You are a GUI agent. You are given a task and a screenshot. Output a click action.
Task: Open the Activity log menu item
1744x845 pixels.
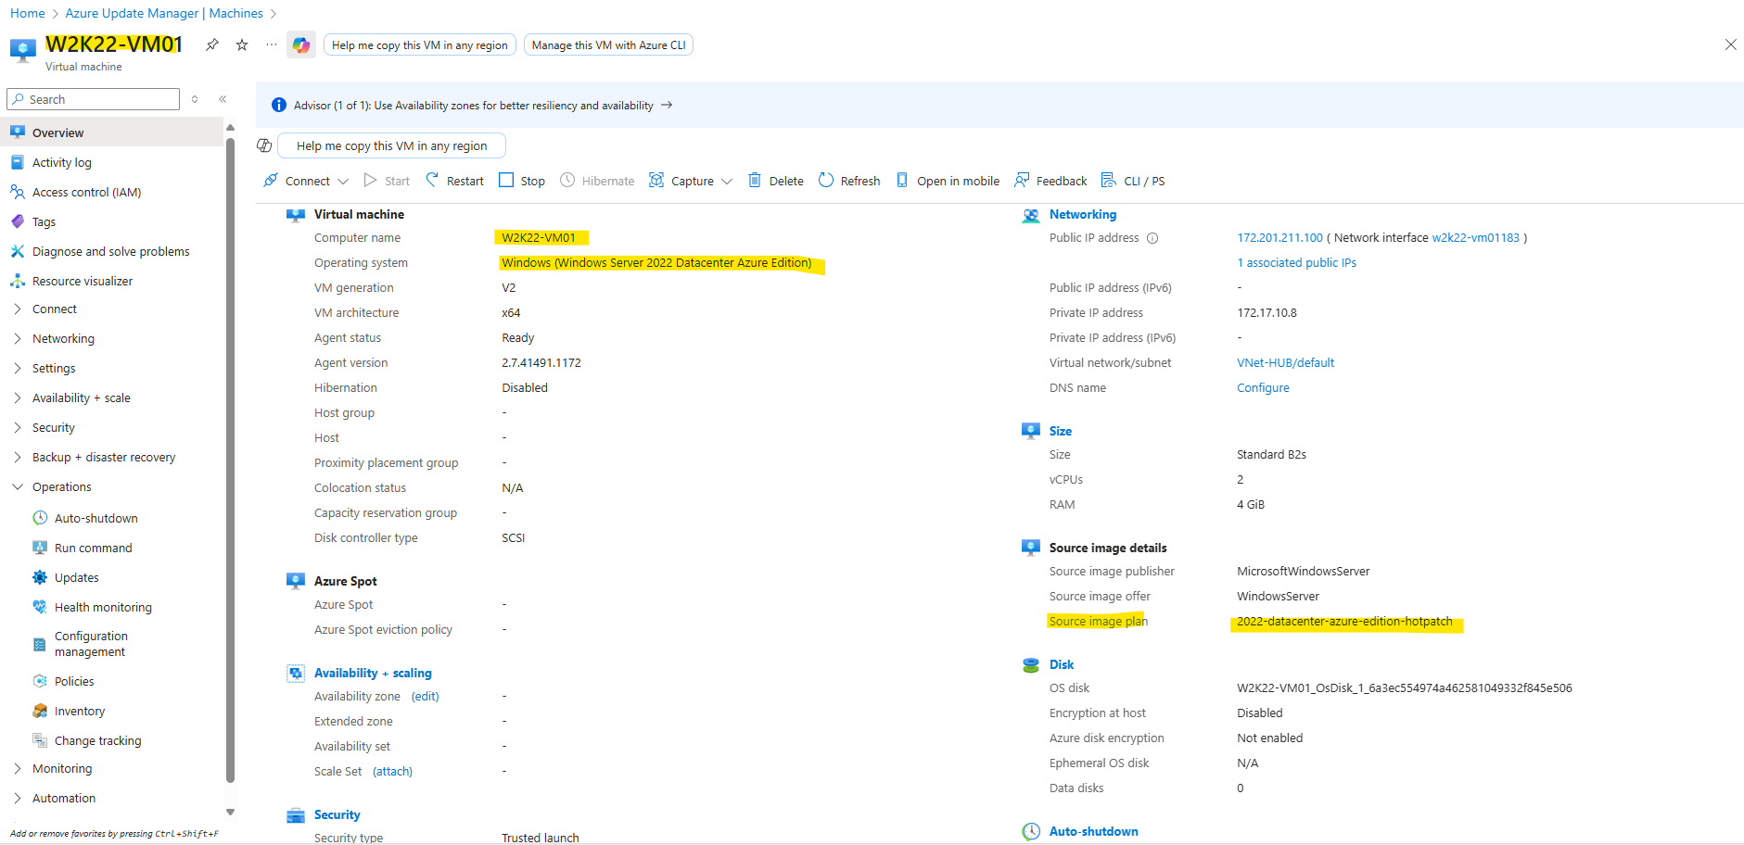[62, 163]
